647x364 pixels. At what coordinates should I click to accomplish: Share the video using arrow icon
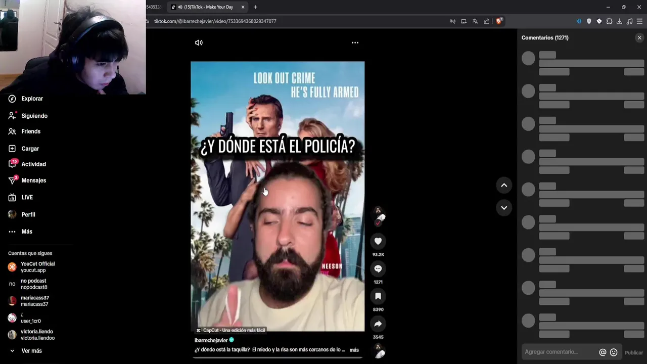point(378,324)
